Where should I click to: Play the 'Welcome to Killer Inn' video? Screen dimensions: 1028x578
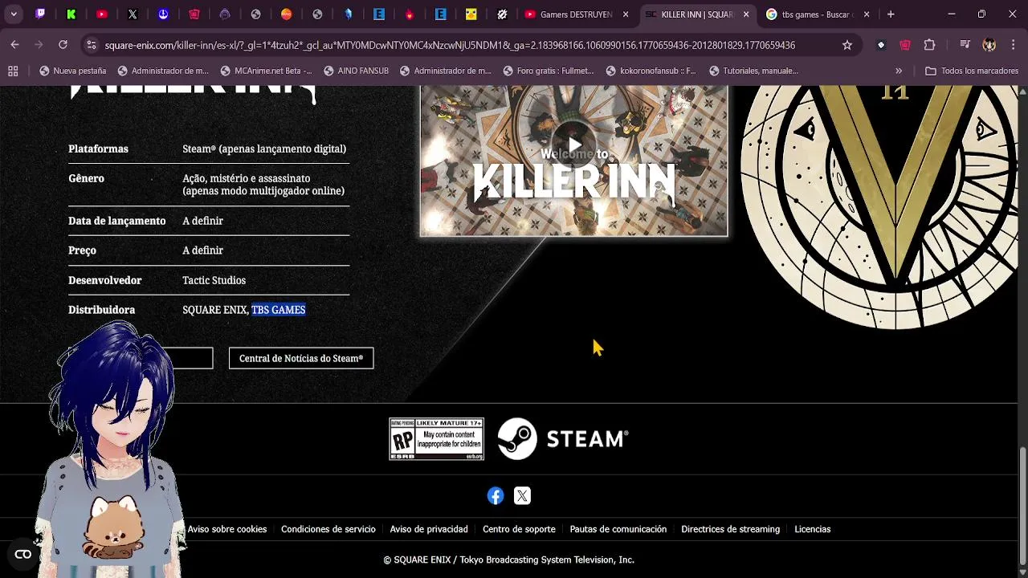[574, 146]
